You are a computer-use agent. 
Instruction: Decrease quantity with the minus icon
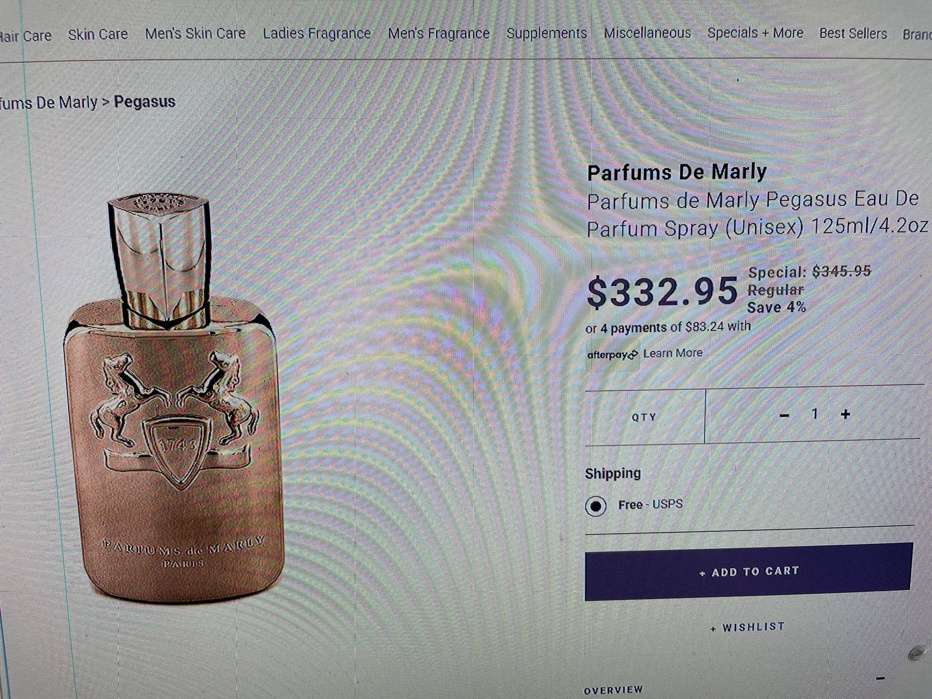pyautogui.click(x=784, y=415)
